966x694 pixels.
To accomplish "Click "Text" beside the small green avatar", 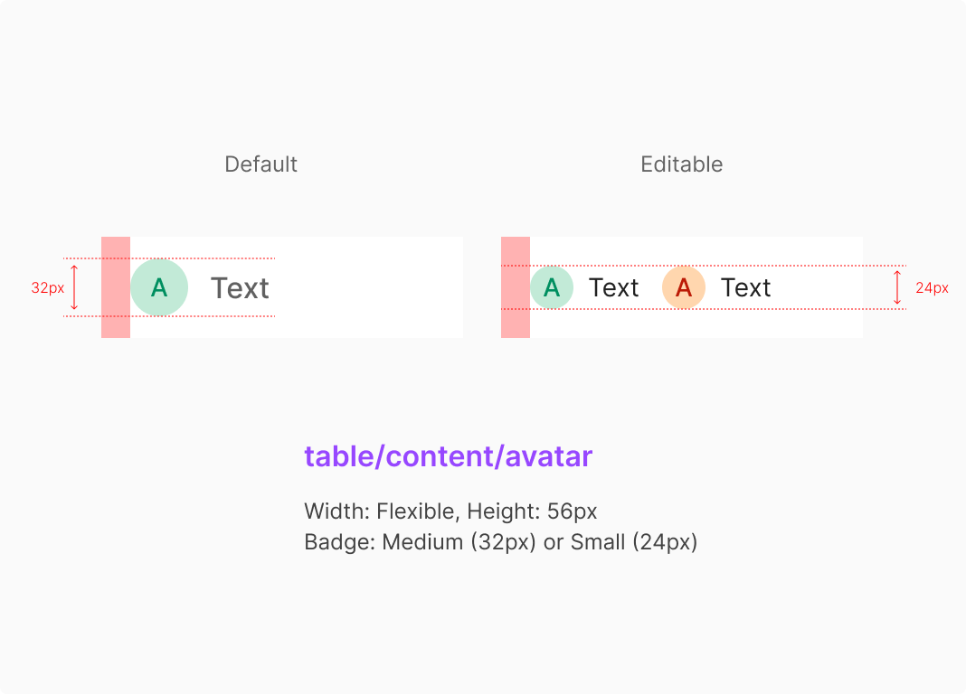I will coord(613,287).
